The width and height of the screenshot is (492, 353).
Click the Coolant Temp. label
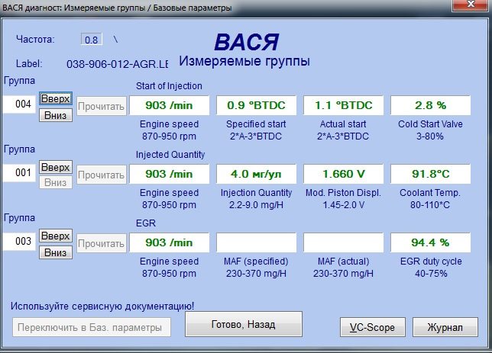[x=430, y=193]
